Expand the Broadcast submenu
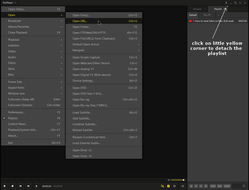This screenshot has height=190, width=249. point(33,21)
